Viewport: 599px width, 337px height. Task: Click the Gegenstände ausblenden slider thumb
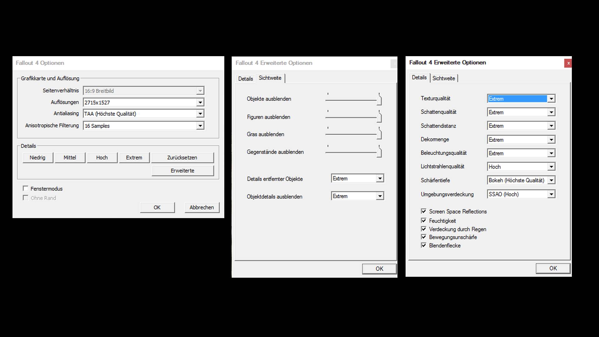pyautogui.click(x=379, y=152)
